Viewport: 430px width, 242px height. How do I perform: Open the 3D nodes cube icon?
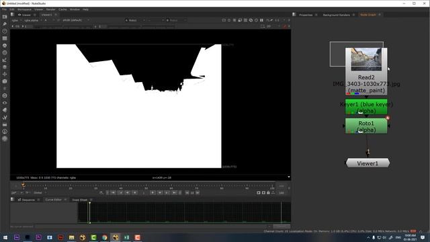point(5,81)
